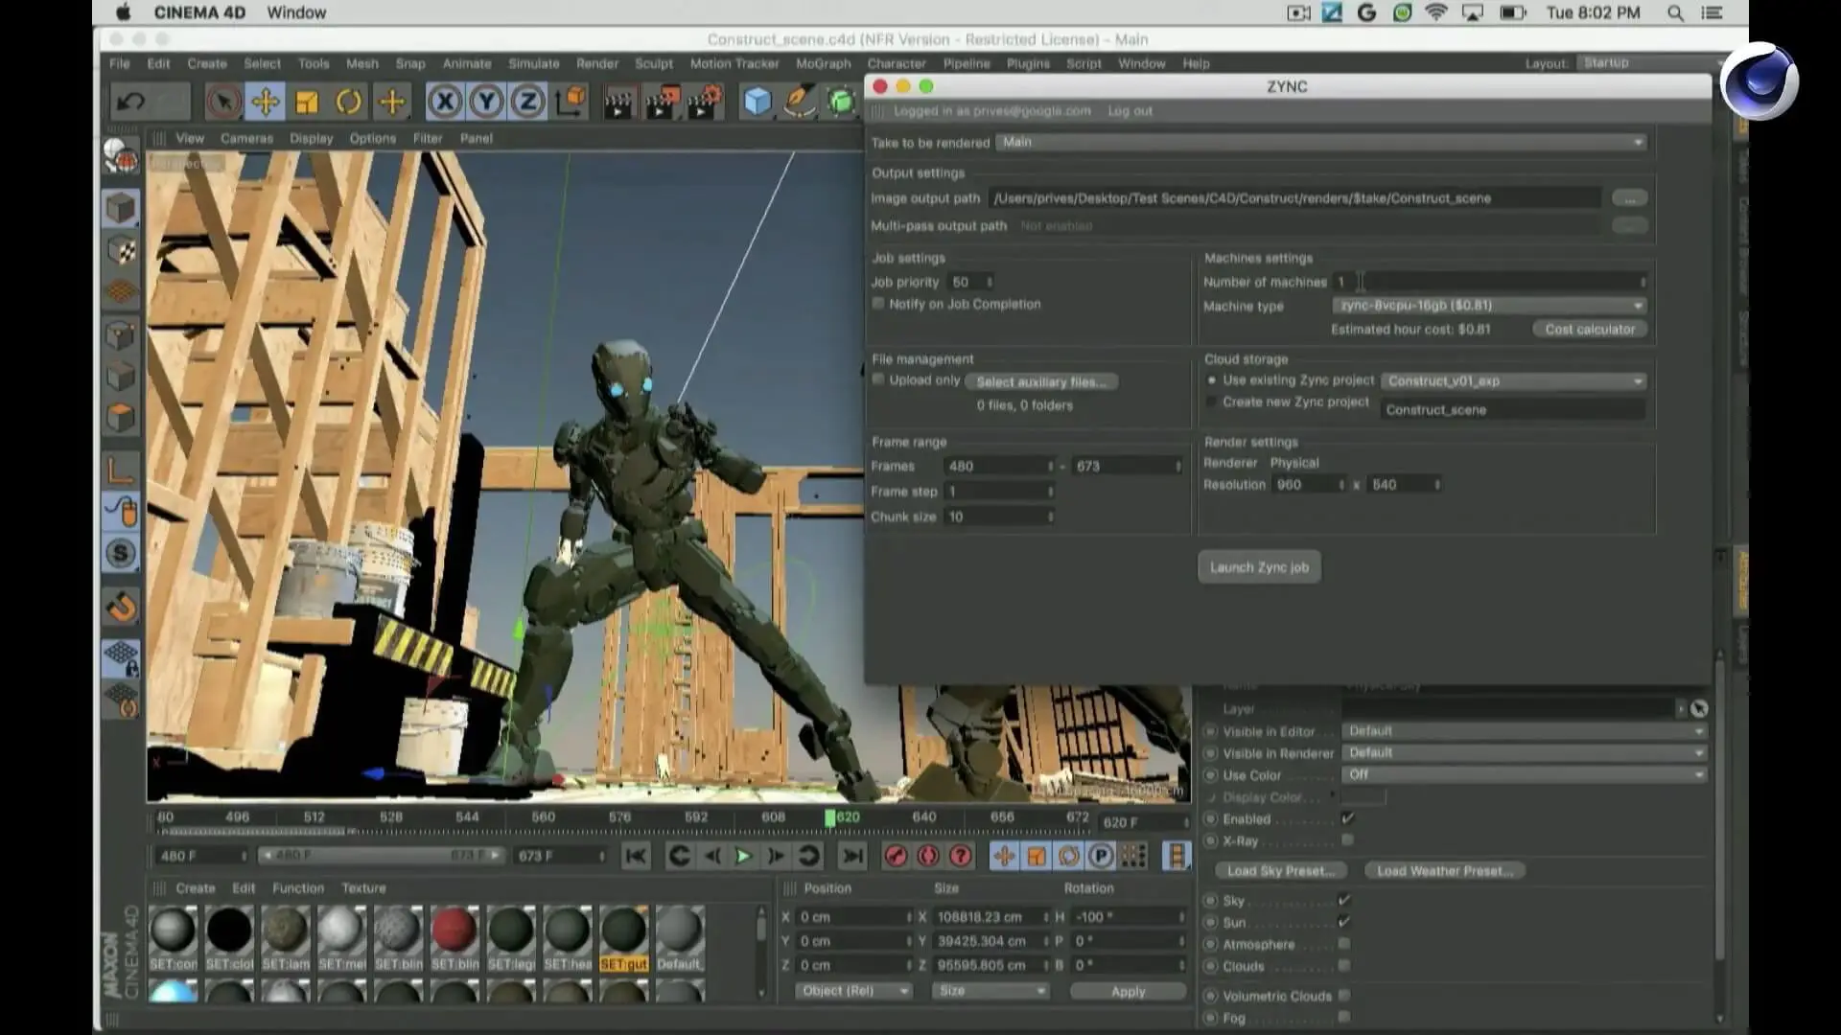Open Use Color dropdown
This screenshot has width=1841, height=1035.
1524,774
